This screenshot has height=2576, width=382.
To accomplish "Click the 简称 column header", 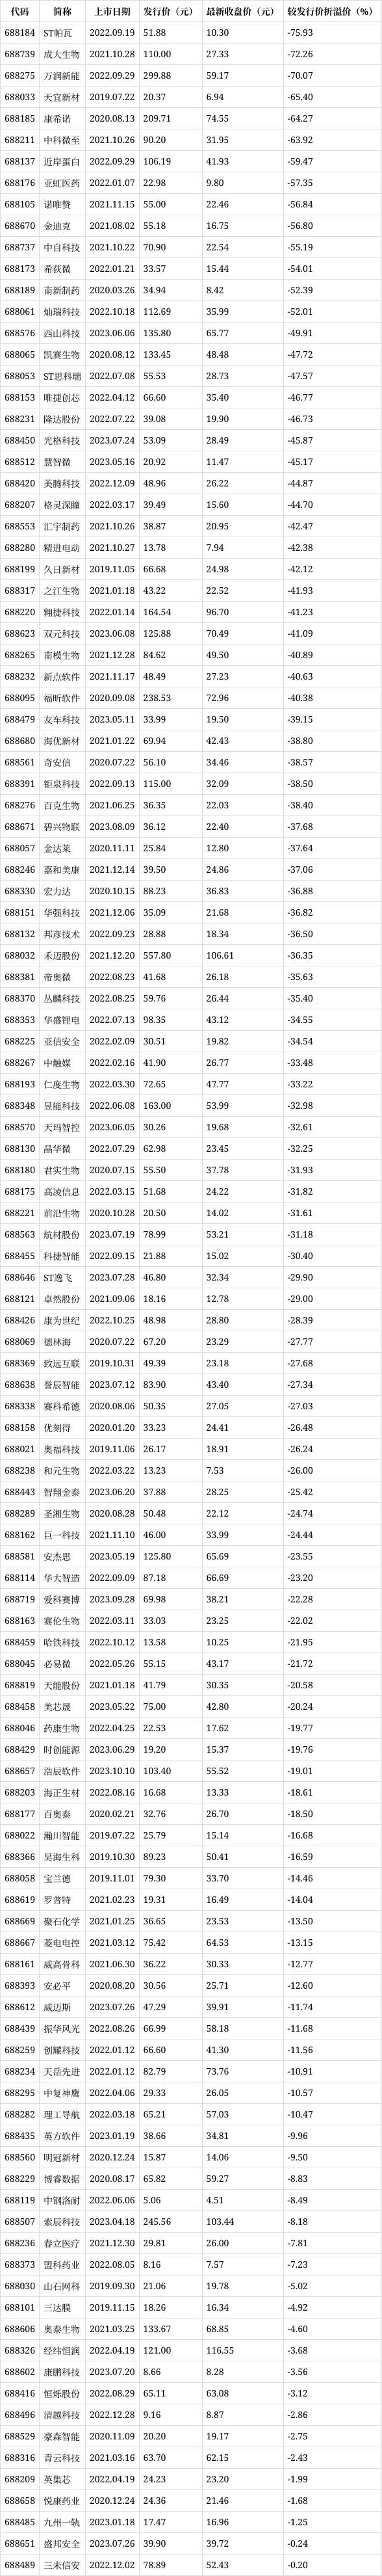I will (x=62, y=12).
